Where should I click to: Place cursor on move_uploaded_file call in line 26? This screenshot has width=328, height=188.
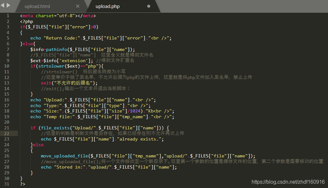[x=64, y=156]
